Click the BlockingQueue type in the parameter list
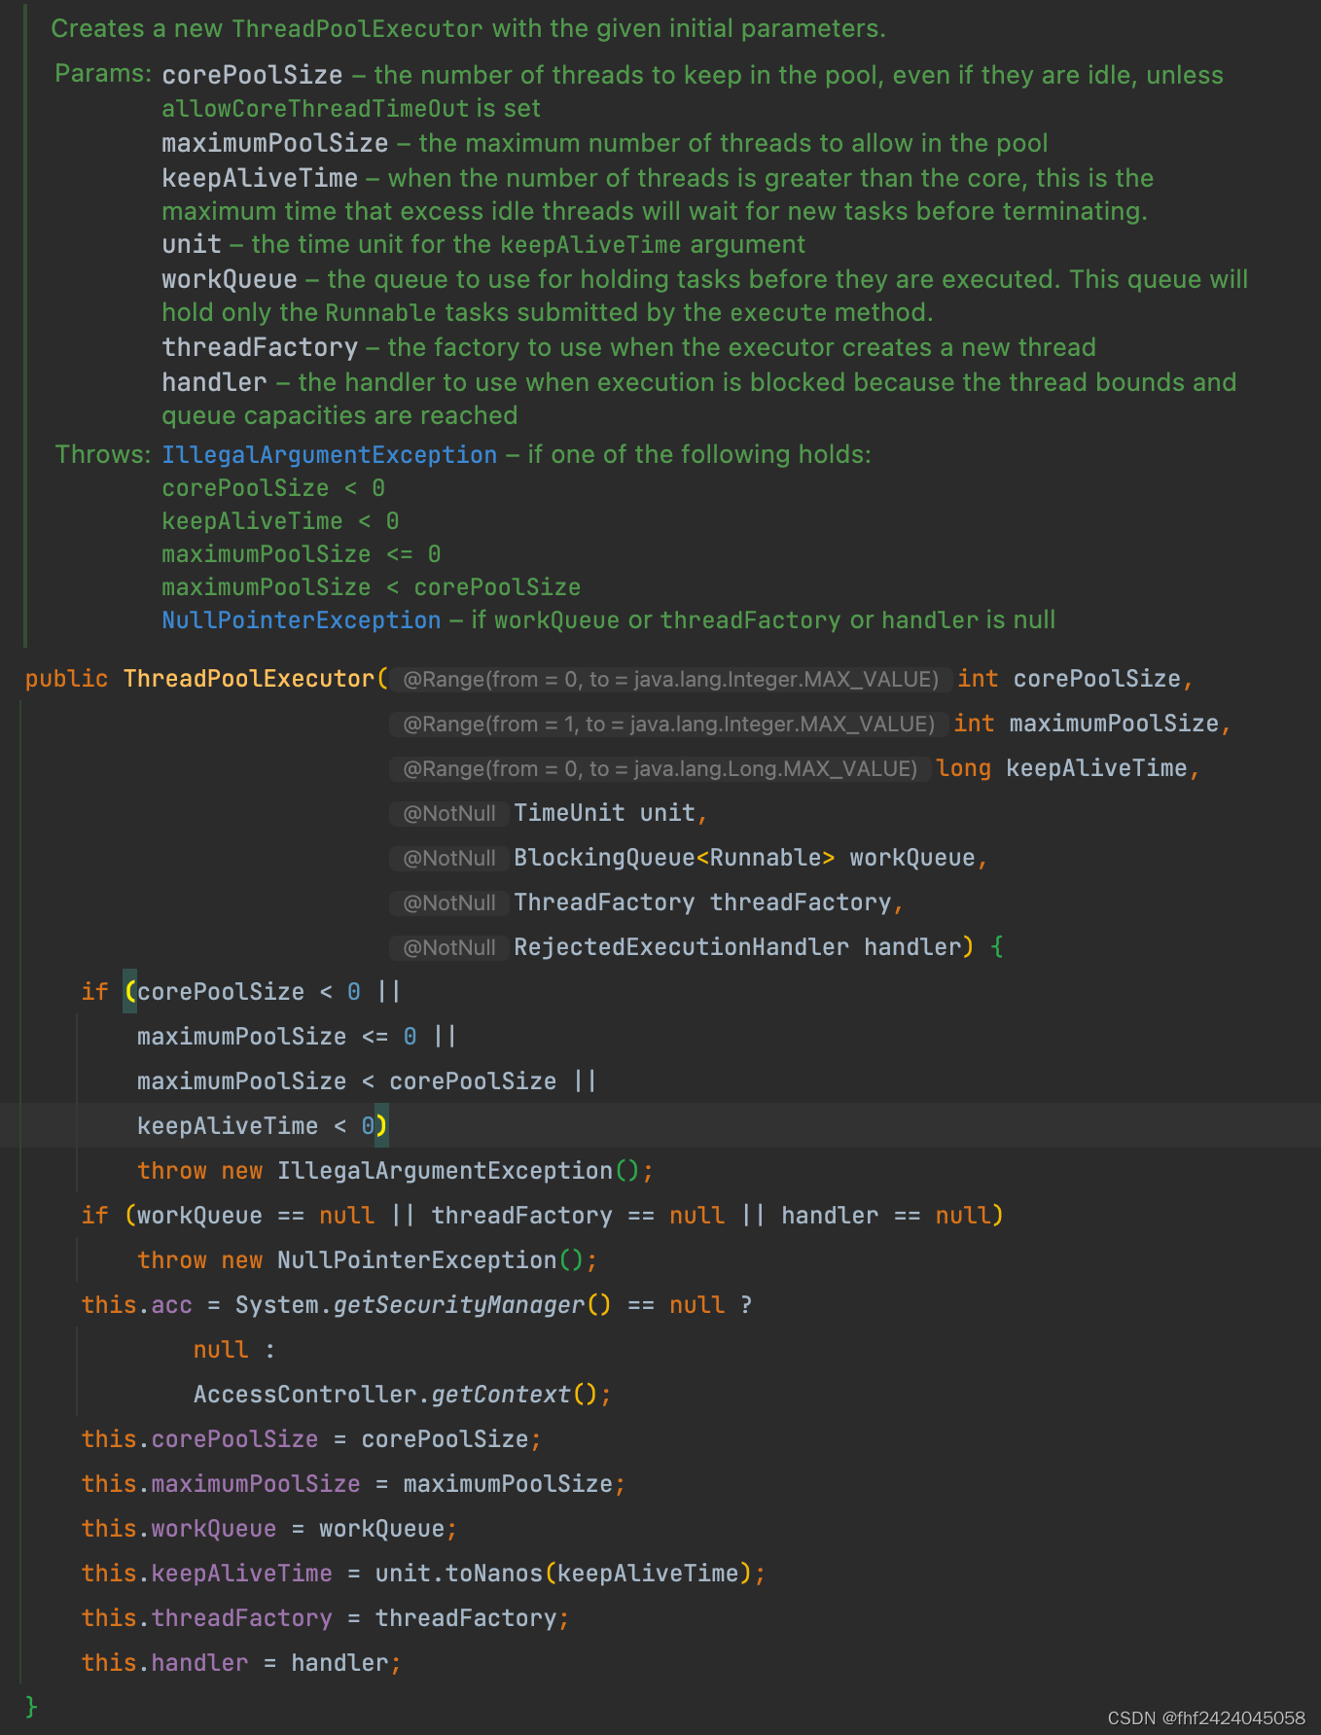Screen dimensions: 1321x1735 tap(604, 858)
